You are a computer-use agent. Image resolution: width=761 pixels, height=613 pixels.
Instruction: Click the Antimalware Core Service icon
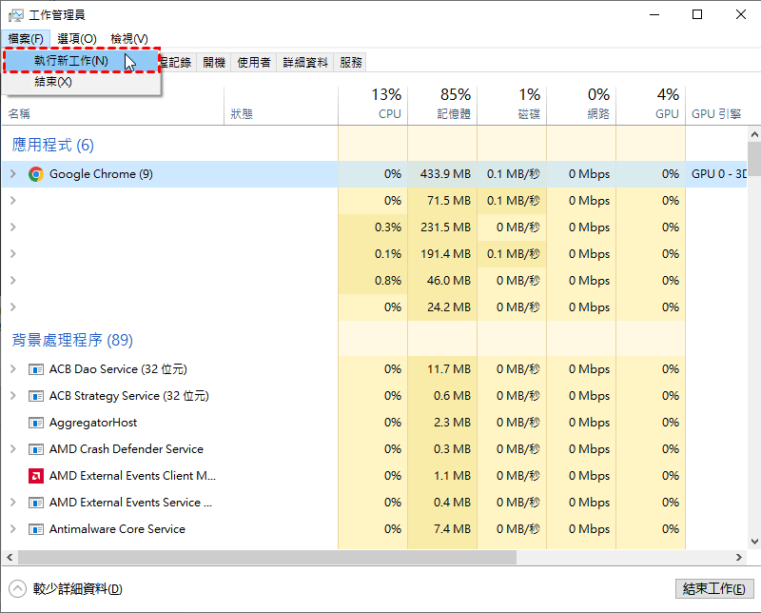pos(36,529)
